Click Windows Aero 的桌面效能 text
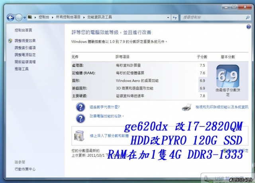This screenshot has height=183, width=255. pyautogui.click(x=137, y=80)
